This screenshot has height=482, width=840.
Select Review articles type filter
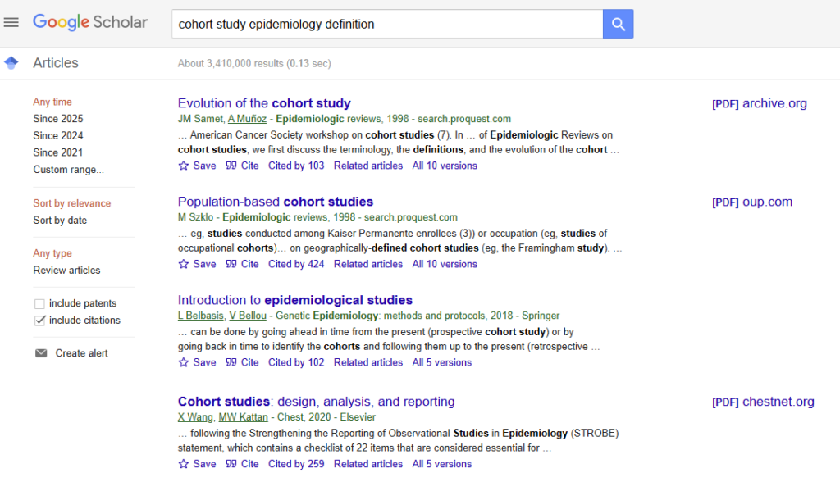(x=66, y=271)
